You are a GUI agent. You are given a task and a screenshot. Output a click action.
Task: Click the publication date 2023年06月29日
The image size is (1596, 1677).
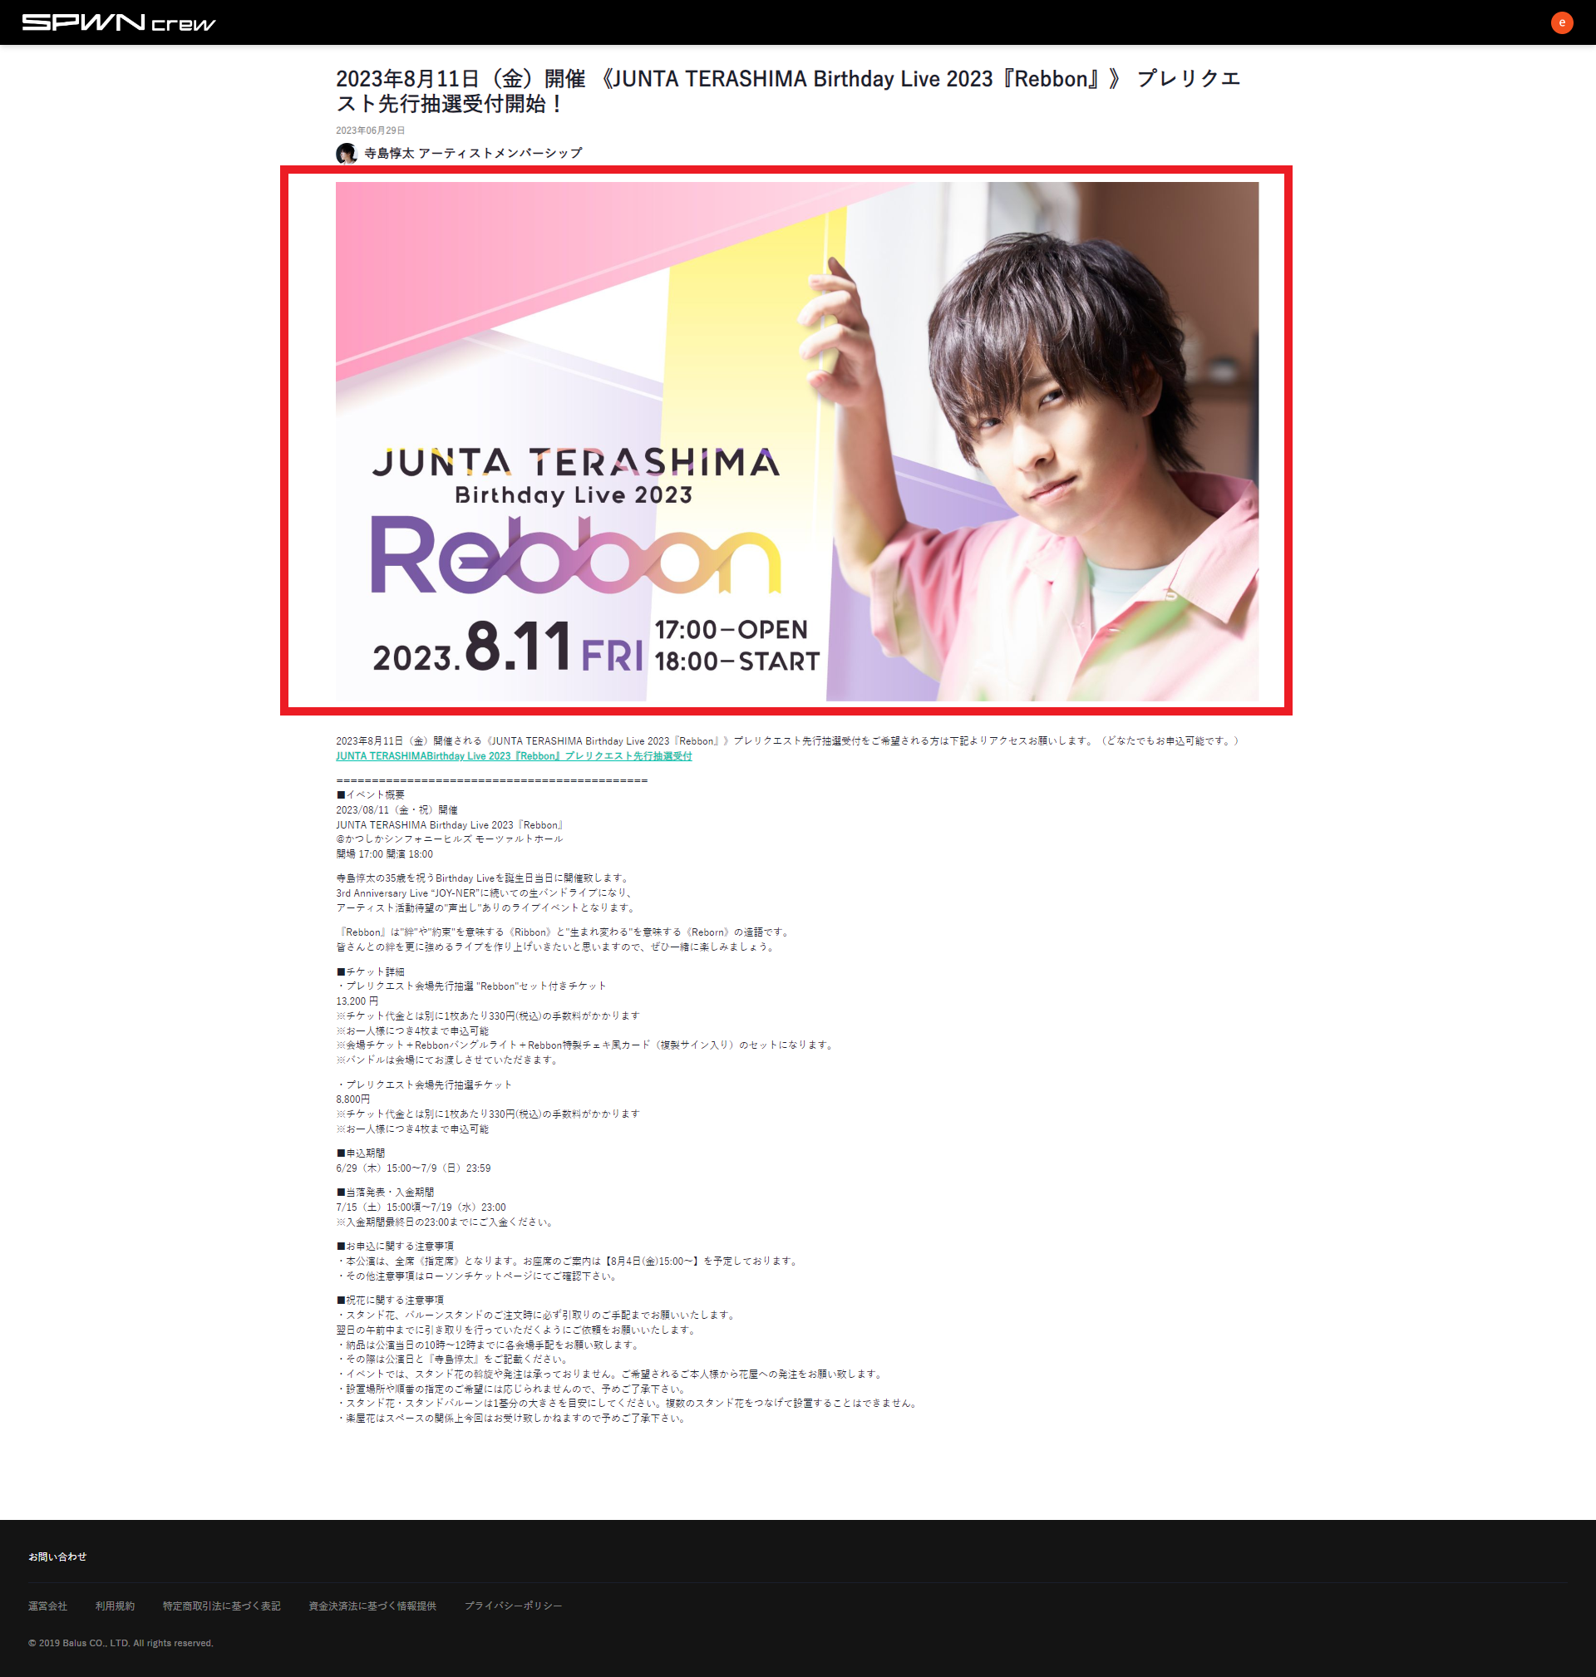click(369, 131)
